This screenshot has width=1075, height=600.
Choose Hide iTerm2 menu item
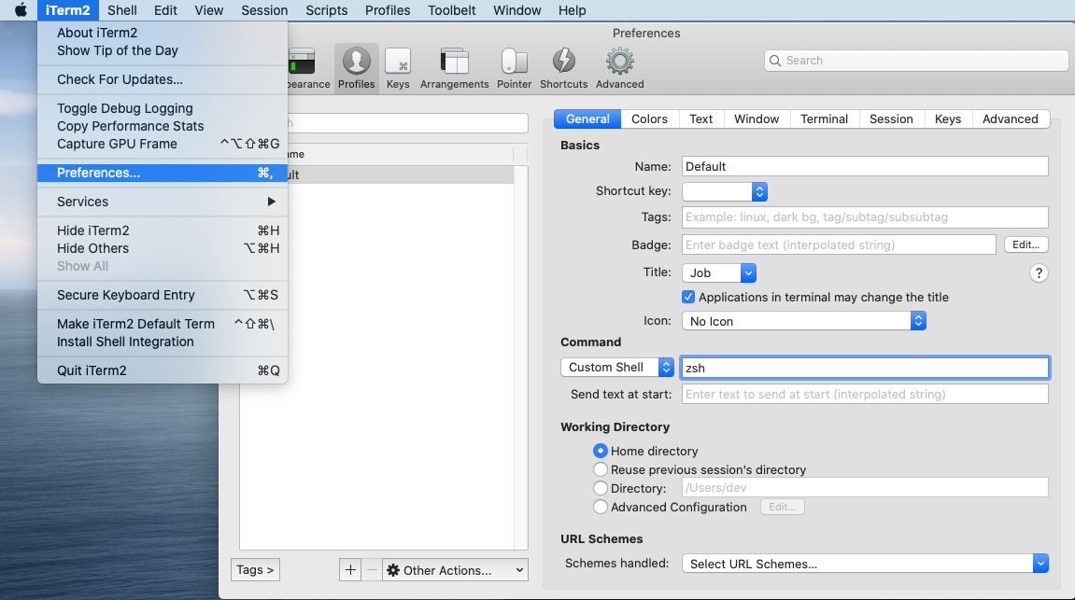point(163,230)
